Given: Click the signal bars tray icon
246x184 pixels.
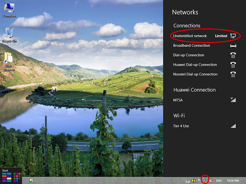Looking at the screenshot, I should click(188, 181).
